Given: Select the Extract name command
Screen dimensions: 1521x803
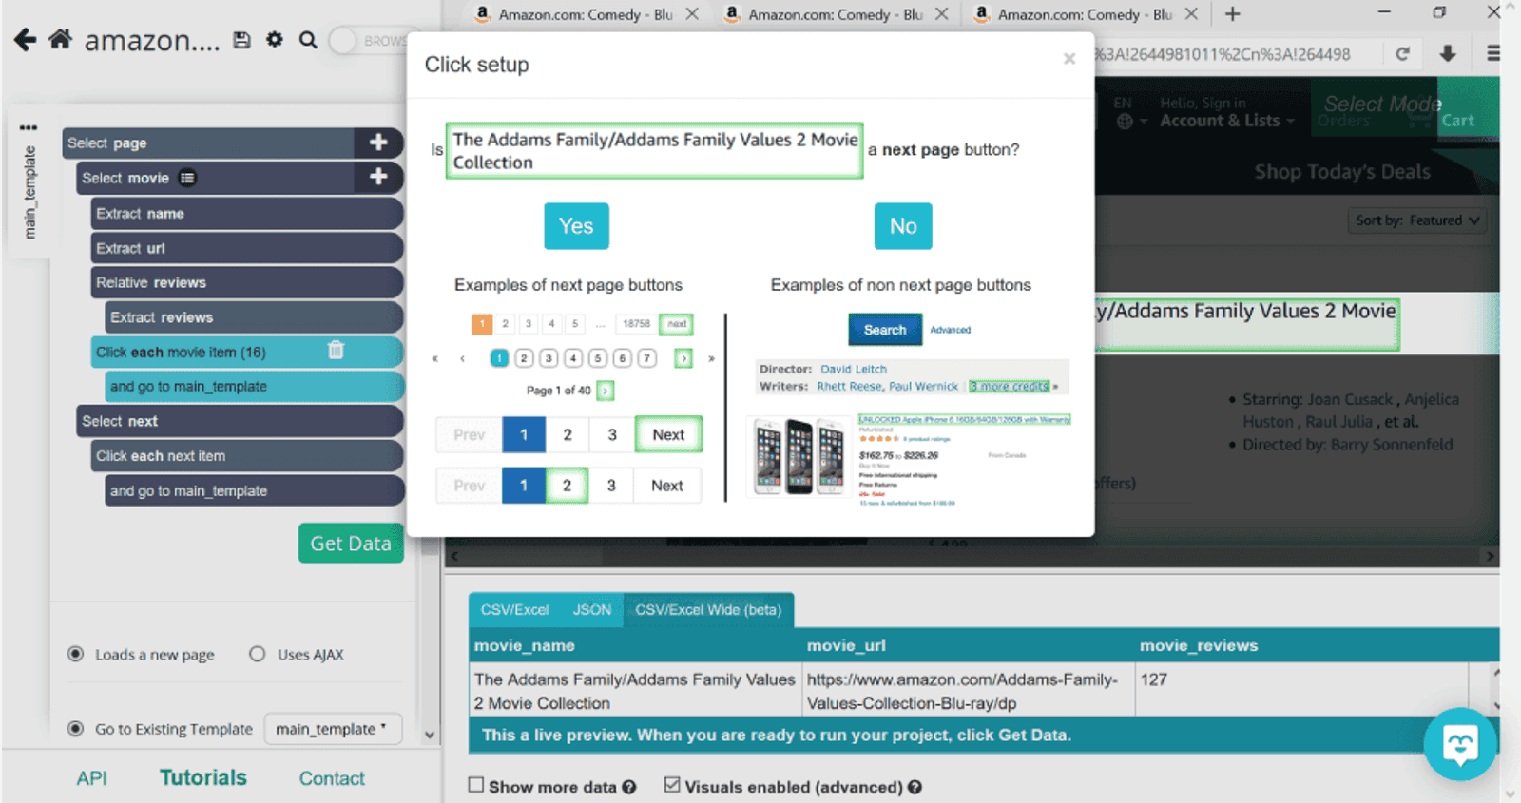Looking at the screenshot, I should (x=247, y=213).
